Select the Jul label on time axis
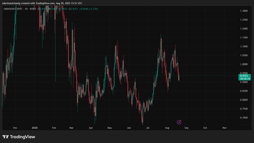Image resolution: width=254 pixels, height=143 pixels. click(x=148, y=128)
